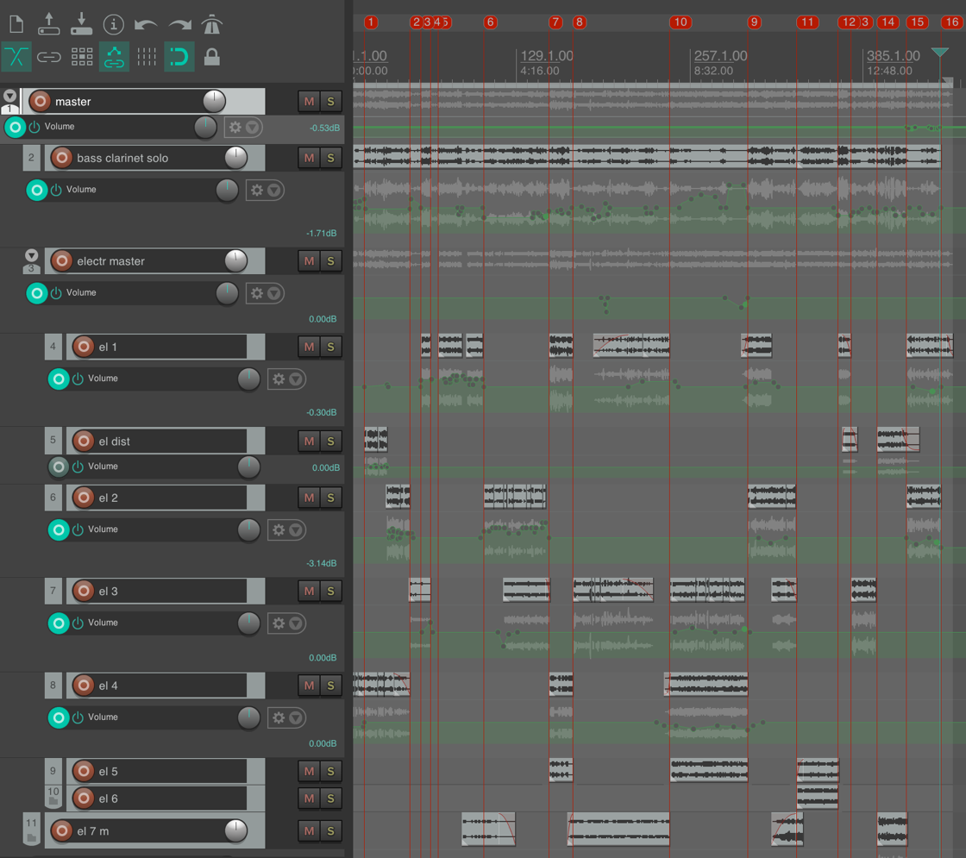
Task: Click the Redo arrow icon
Action: click(x=180, y=25)
